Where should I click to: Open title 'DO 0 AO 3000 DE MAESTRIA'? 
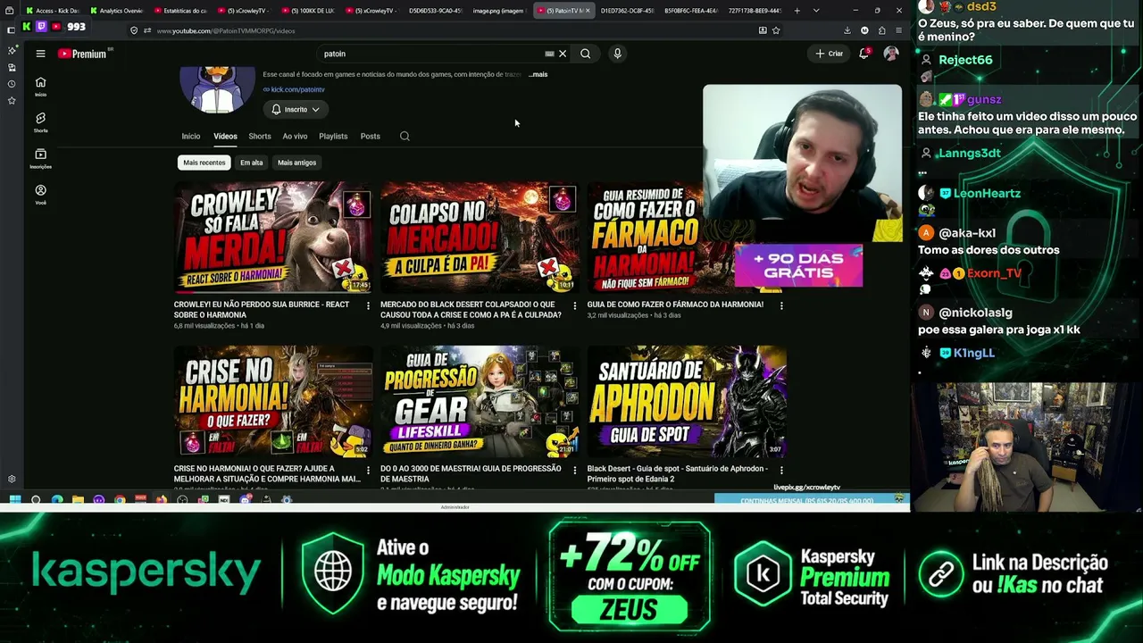[471, 473]
